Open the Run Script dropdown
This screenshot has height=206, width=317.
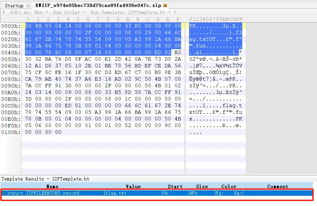click(69, 12)
